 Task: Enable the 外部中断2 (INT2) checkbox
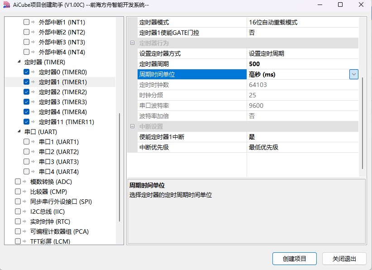coord(26,32)
